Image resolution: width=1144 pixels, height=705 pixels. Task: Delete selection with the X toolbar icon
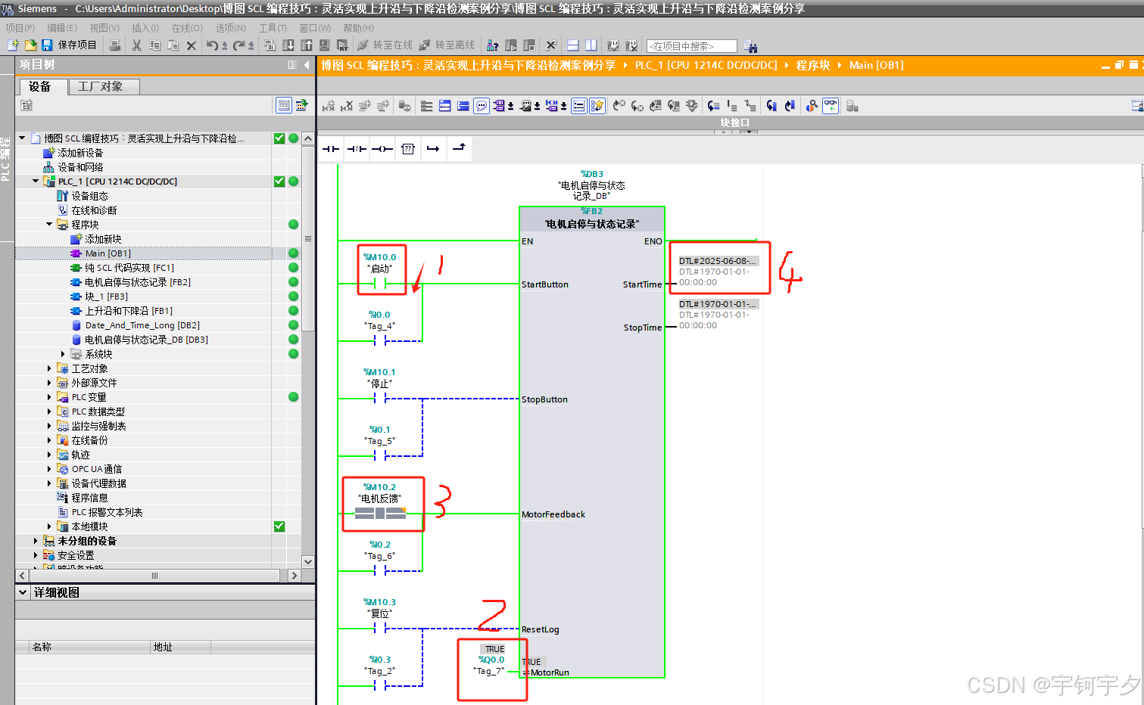tap(192, 45)
